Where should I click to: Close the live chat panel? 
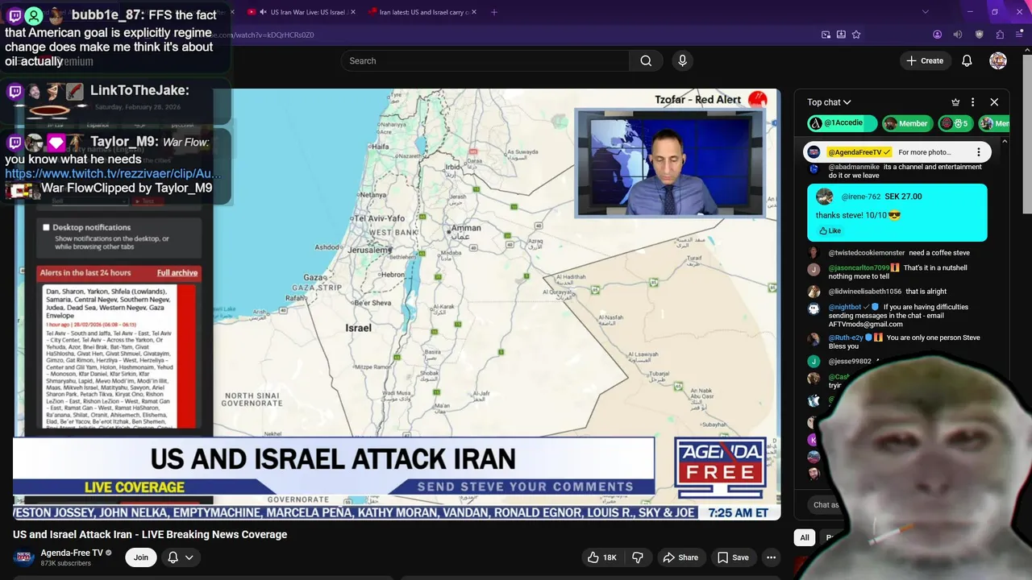tap(994, 102)
